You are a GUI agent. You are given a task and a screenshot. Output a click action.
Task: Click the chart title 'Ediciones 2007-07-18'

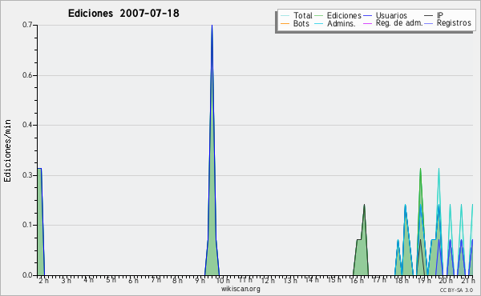point(123,14)
